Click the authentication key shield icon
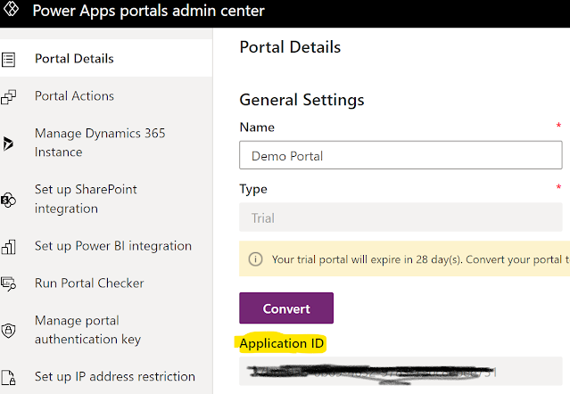This screenshot has width=570, height=394. pyautogui.click(x=9, y=331)
